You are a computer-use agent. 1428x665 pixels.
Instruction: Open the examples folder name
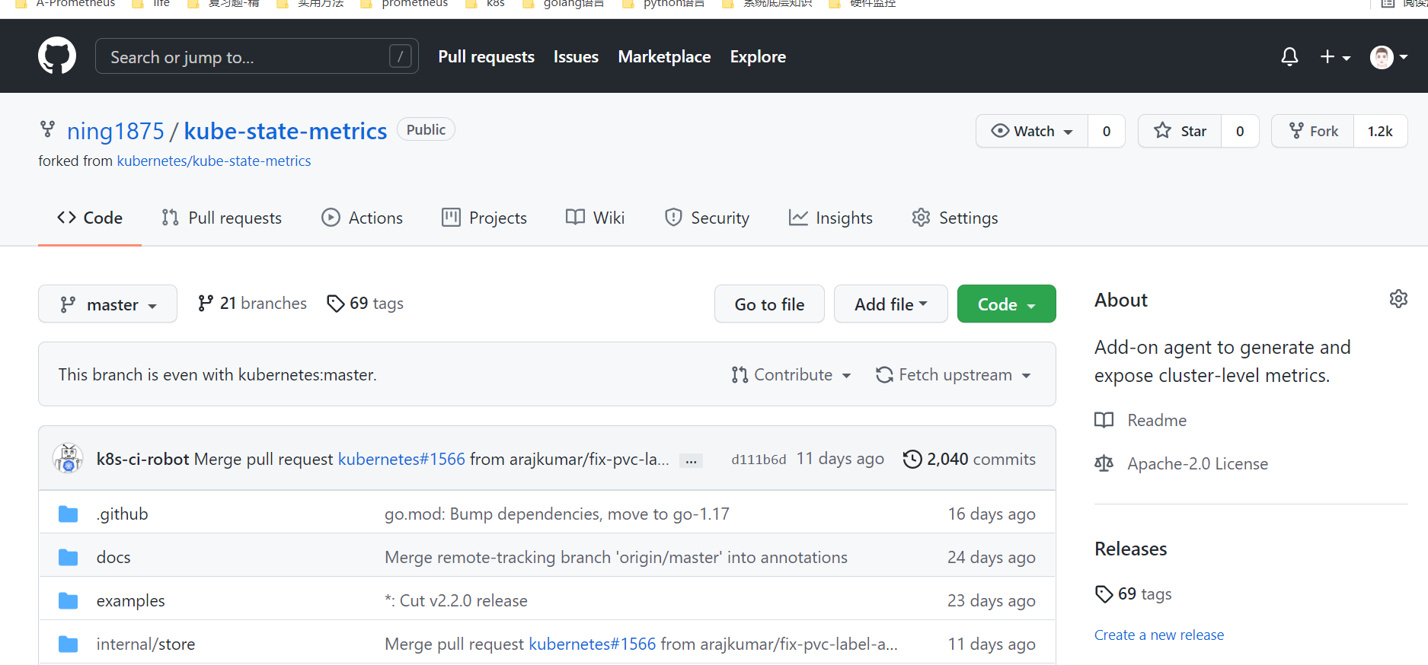pos(130,601)
